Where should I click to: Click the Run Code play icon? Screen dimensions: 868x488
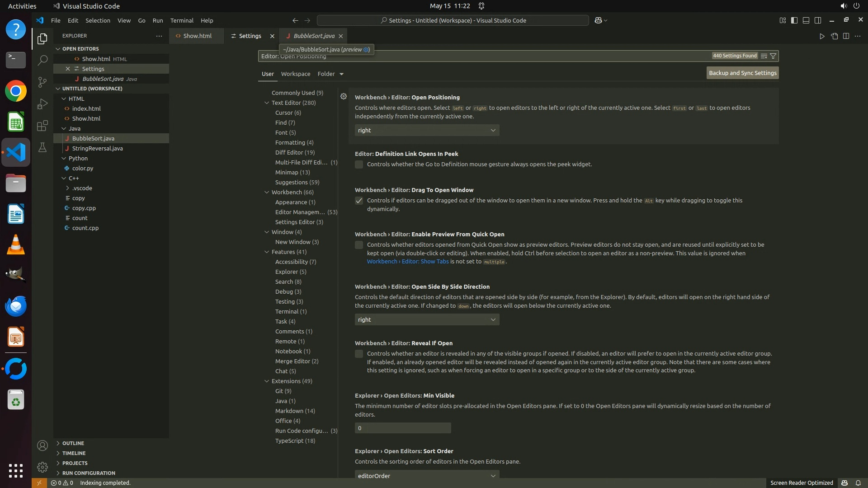pyautogui.click(x=822, y=36)
